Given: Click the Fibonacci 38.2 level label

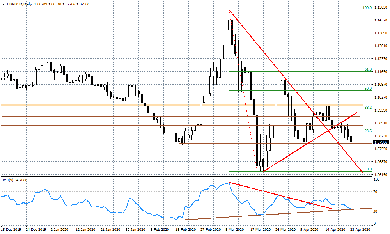Looking at the screenshot, I should [368, 108].
